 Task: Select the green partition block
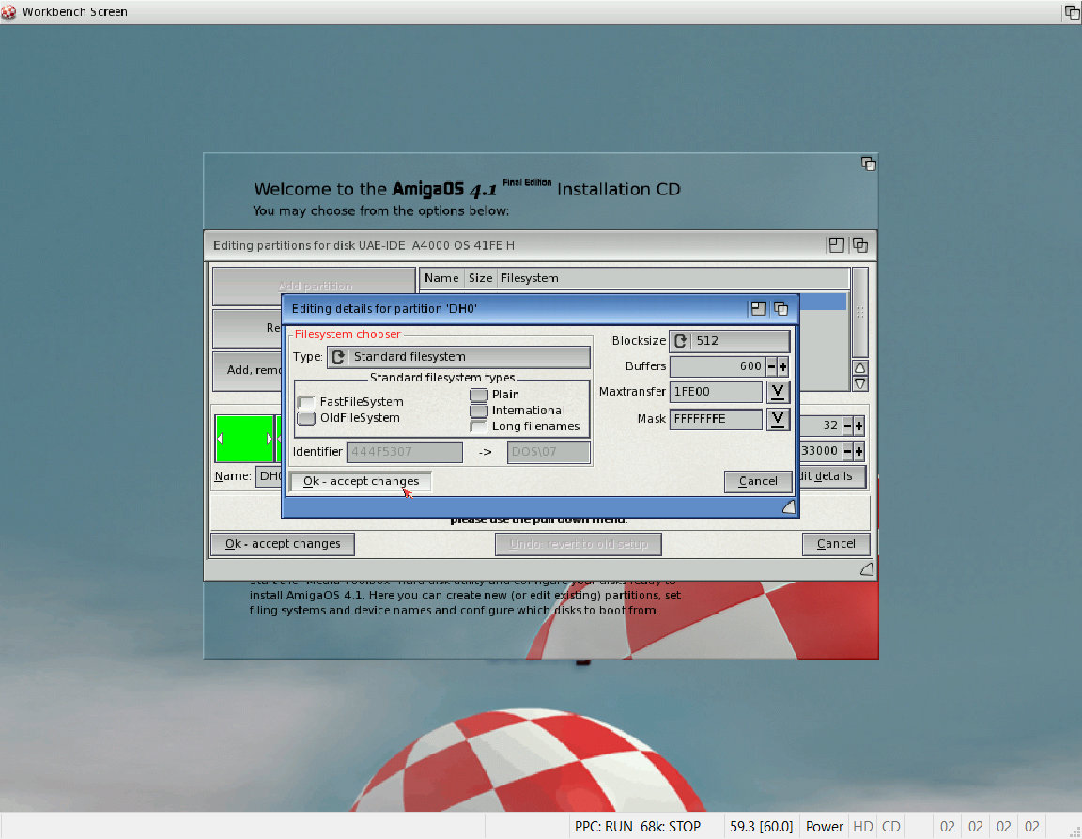click(244, 439)
